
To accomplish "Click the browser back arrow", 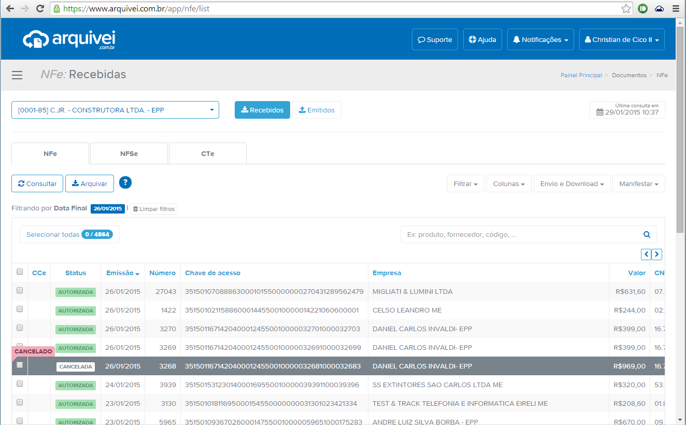I will [10, 9].
